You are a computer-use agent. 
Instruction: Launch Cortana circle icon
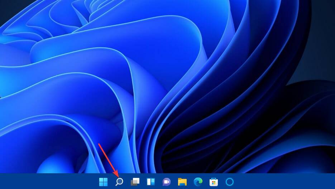click(x=230, y=182)
